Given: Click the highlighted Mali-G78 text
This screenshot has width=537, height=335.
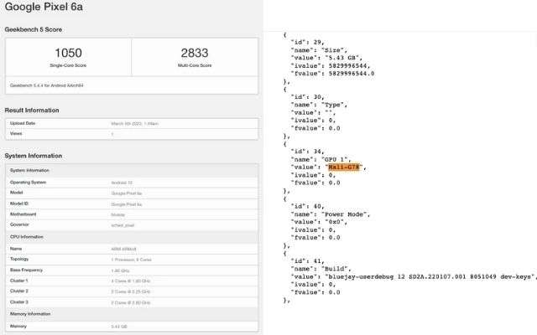Looking at the screenshot, I should (345, 167).
